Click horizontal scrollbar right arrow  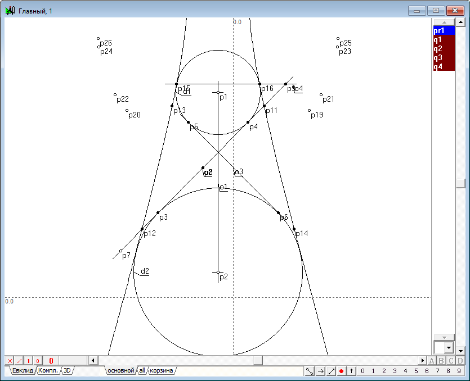[x=422, y=360]
